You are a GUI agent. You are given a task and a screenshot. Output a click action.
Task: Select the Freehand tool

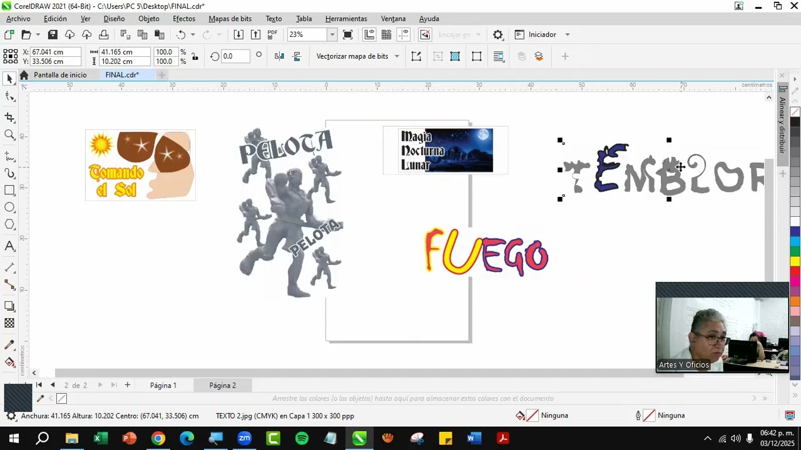9,156
